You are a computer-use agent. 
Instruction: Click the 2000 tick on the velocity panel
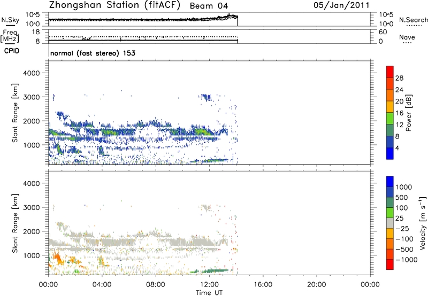(32, 231)
